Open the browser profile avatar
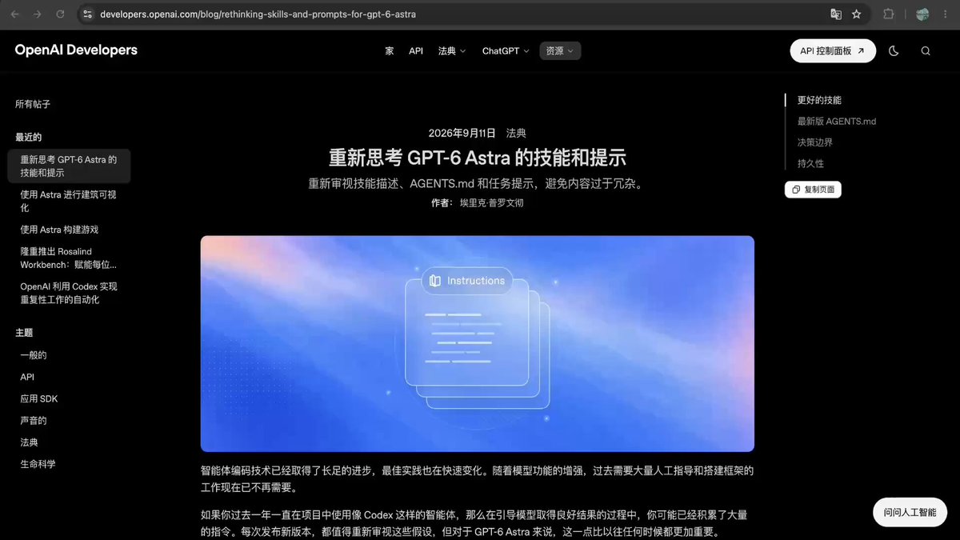The image size is (960, 540). [x=922, y=14]
